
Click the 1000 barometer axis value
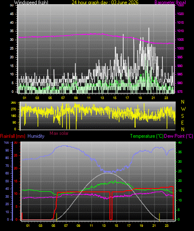180,48
